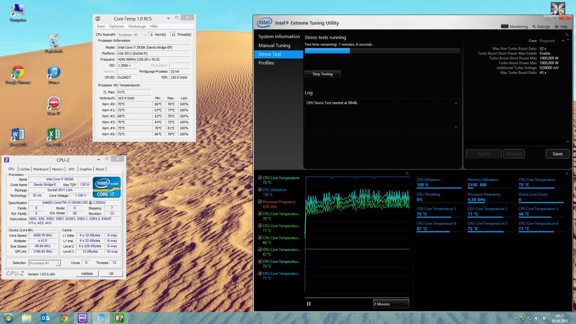Click the blue wrench above the temperature graph

tap(407, 173)
